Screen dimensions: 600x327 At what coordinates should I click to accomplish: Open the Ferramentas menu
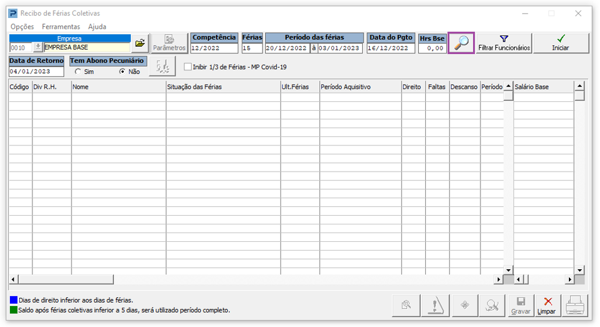61,27
